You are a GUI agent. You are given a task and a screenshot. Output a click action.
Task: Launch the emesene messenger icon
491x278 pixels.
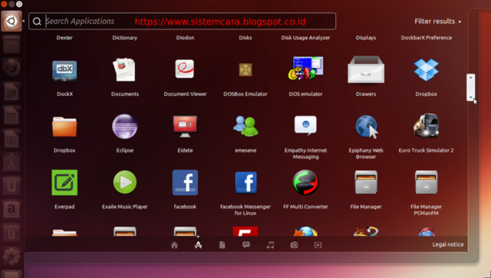tap(245, 126)
